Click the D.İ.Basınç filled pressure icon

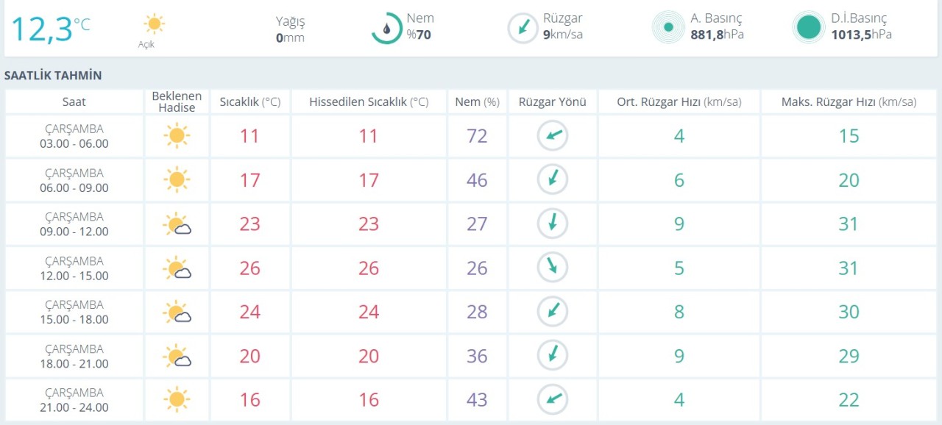(808, 27)
